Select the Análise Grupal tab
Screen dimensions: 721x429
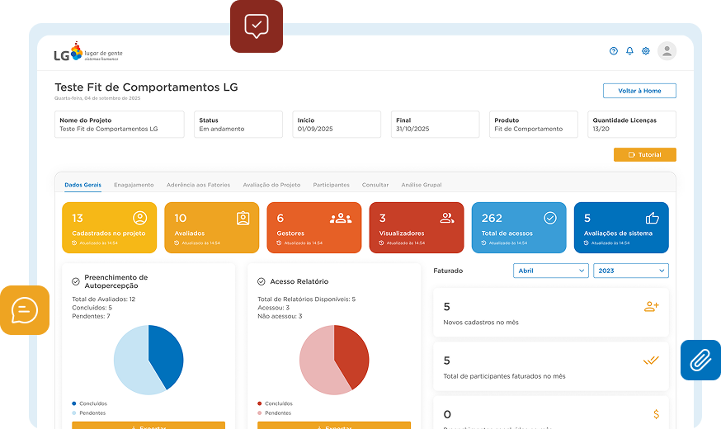pos(421,185)
